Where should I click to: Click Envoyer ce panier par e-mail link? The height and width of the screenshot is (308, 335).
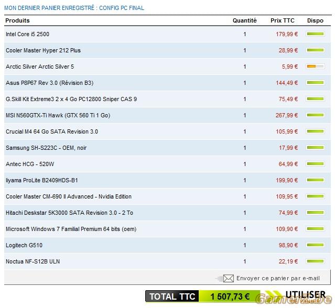click(278, 278)
